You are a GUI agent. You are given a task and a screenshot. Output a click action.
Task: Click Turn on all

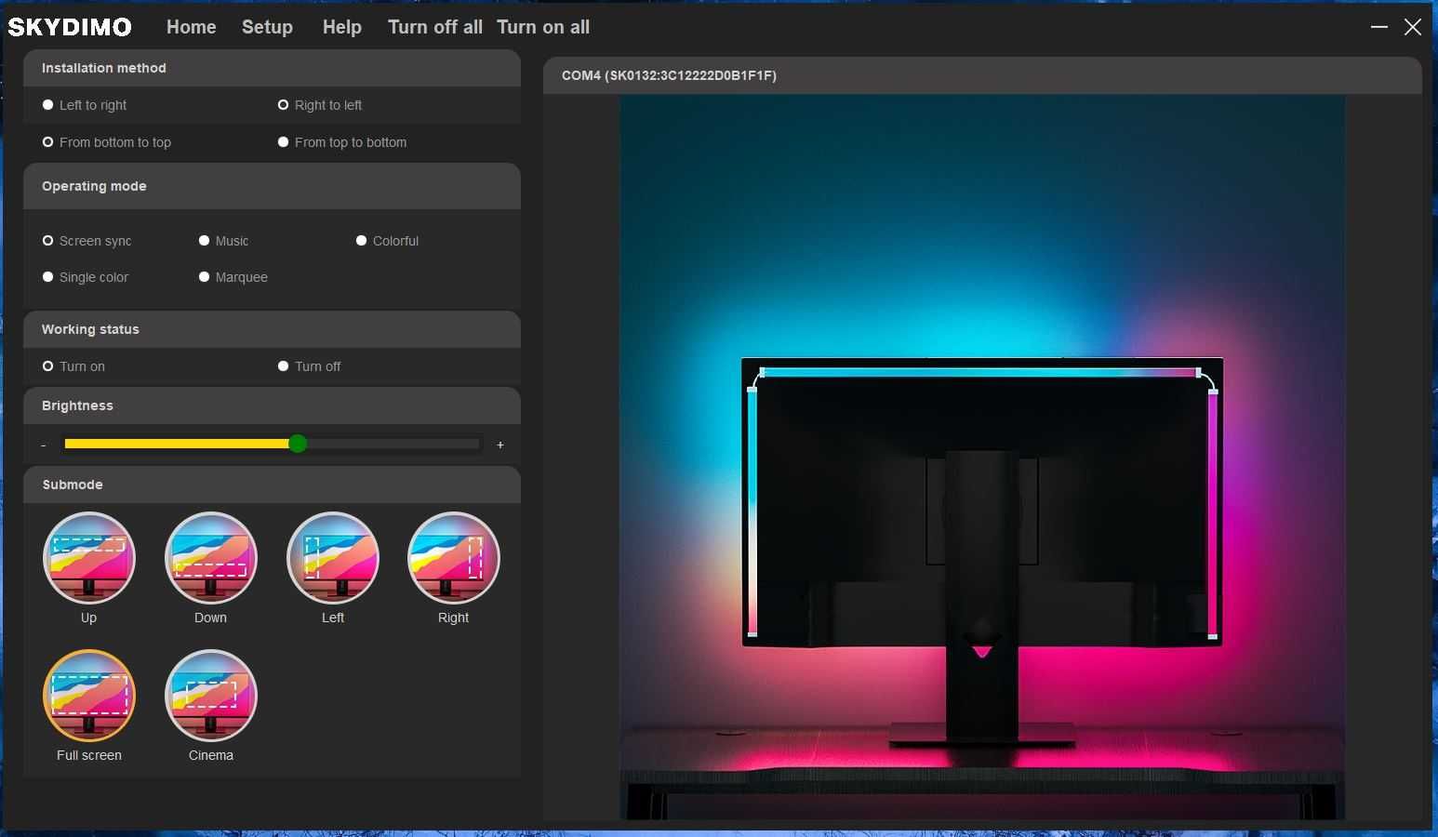tap(543, 27)
